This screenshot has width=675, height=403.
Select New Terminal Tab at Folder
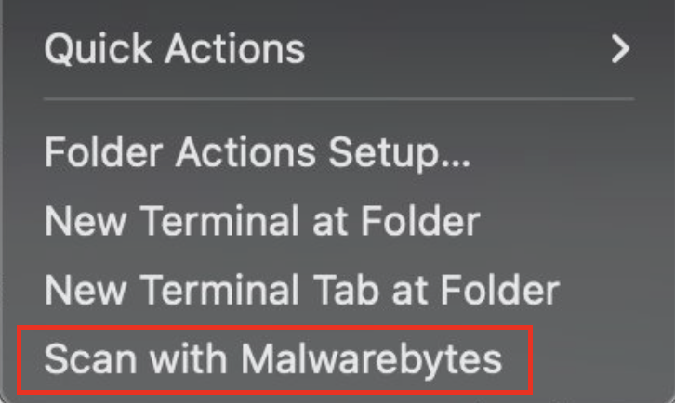[301, 290]
